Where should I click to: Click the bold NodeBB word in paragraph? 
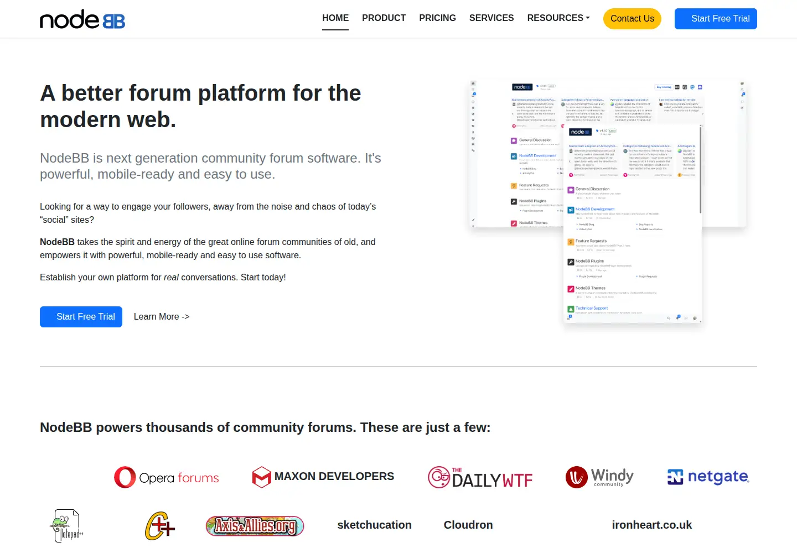pos(57,242)
